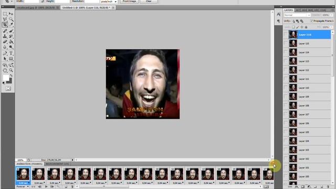Toggle visibility of Layer 114
This screenshot has height=189, width=336.
286,52
